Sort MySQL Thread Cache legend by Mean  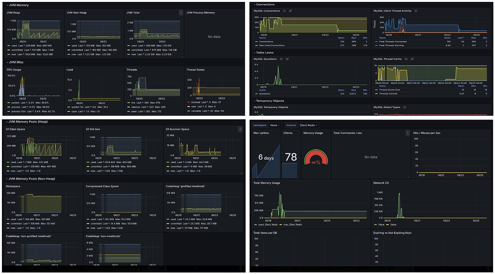[x=461, y=86]
